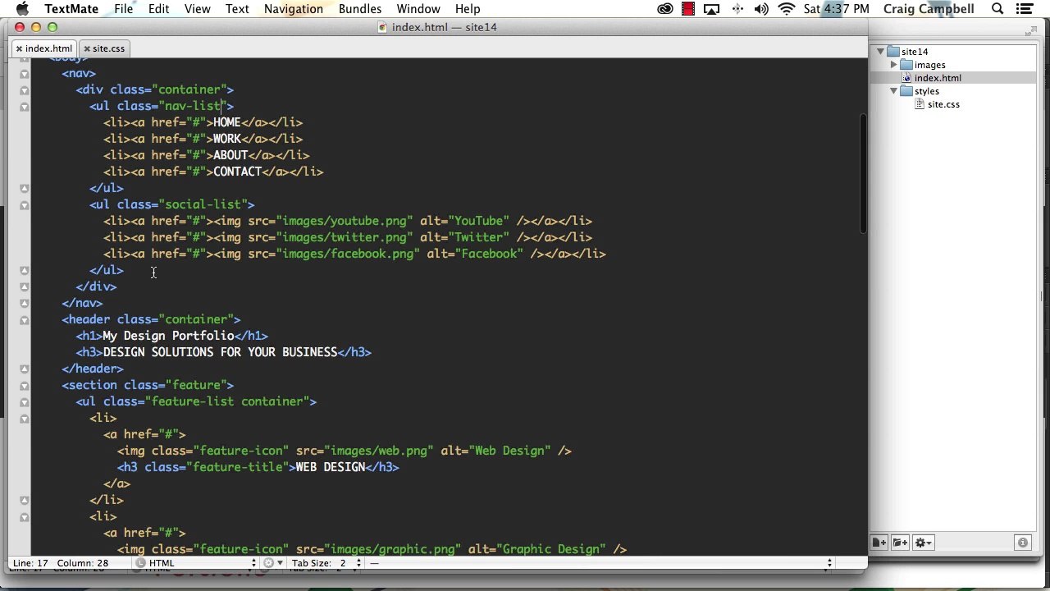The image size is (1050, 591).
Task: Click the 'CONTACT' link text in code
Action: tap(237, 172)
